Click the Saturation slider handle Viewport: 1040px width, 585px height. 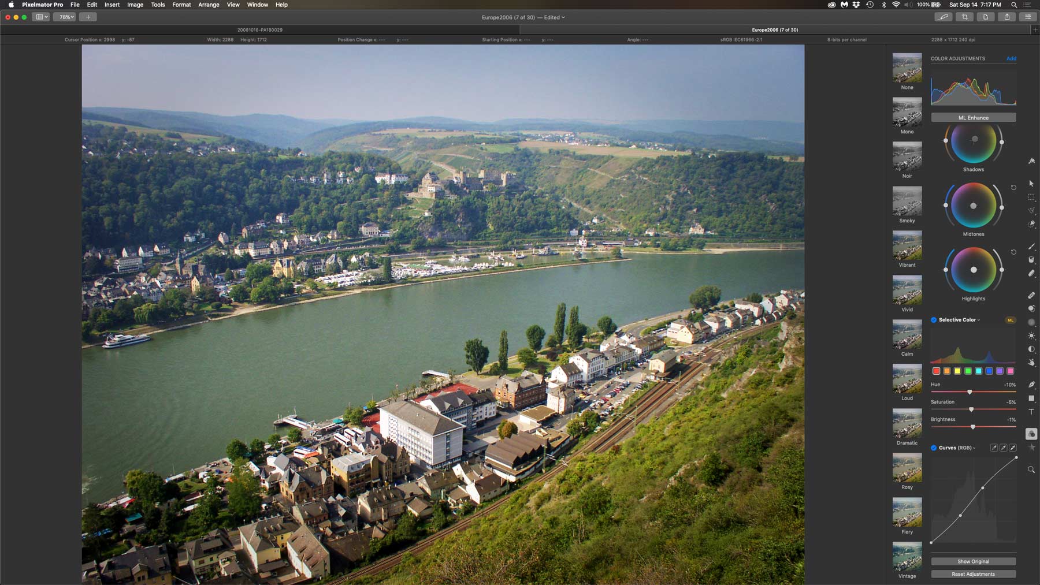click(x=971, y=409)
